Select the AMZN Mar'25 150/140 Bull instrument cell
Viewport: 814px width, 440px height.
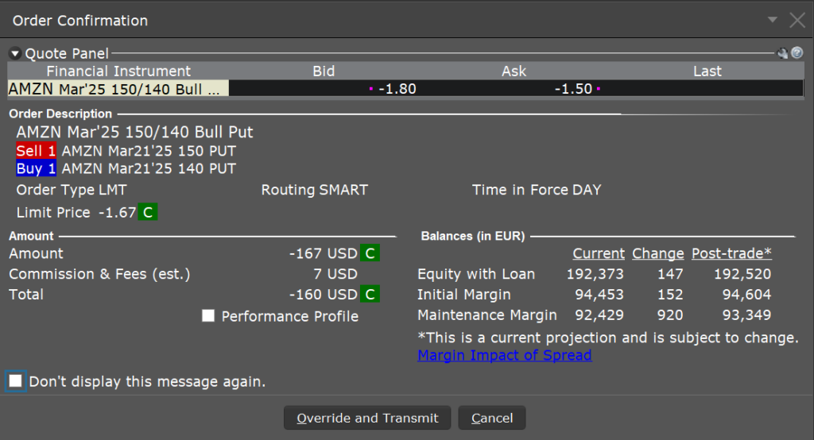(118, 89)
